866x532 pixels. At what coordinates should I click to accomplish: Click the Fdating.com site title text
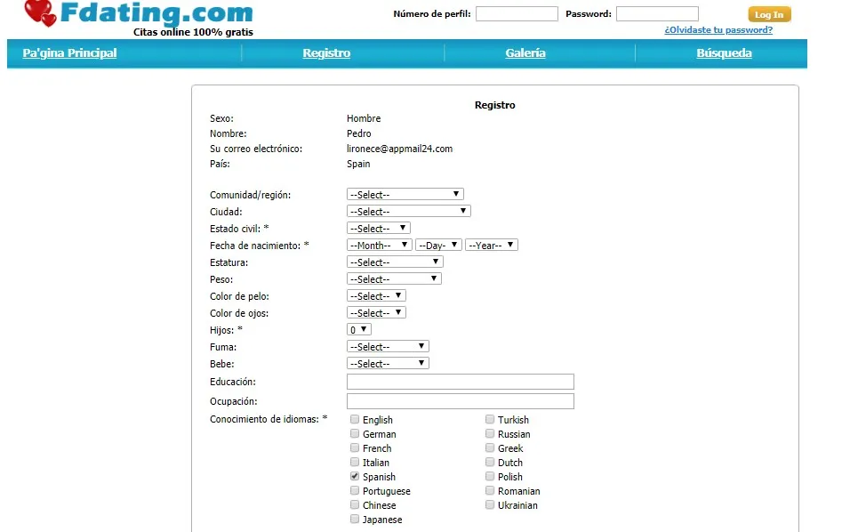(156, 12)
